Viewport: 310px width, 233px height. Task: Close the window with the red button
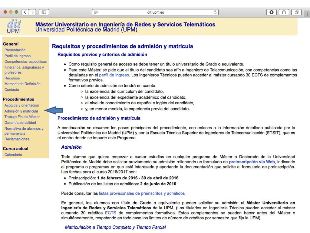point(5,12)
